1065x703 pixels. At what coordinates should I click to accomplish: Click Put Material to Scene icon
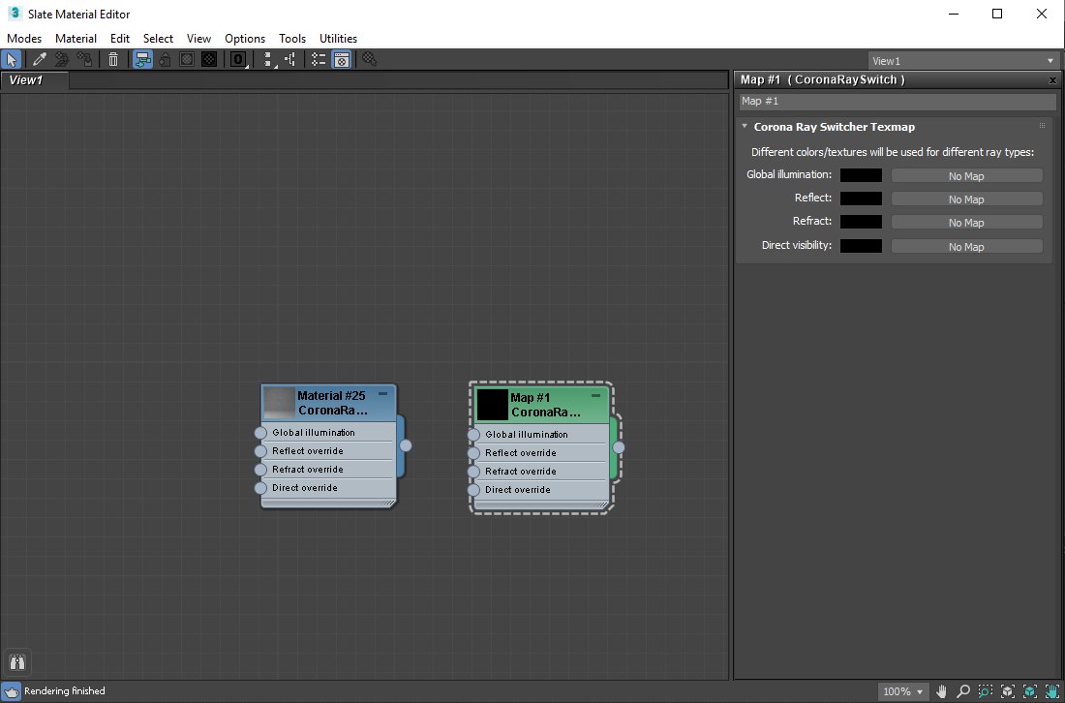click(62, 60)
